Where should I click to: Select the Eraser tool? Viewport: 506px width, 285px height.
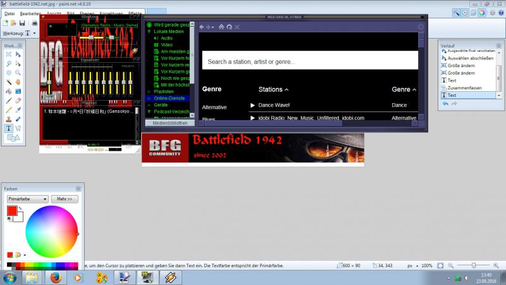coord(18,101)
